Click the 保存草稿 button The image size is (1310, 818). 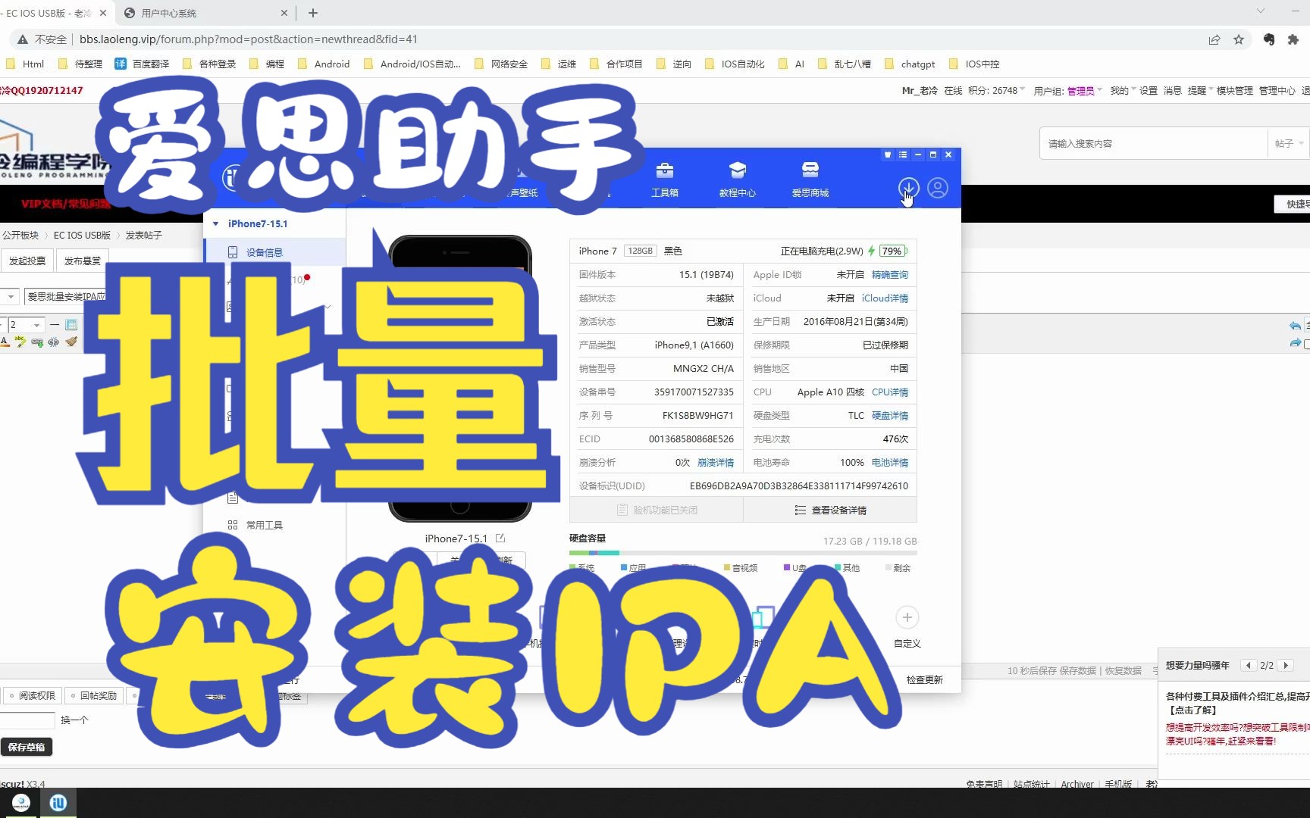tap(27, 747)
